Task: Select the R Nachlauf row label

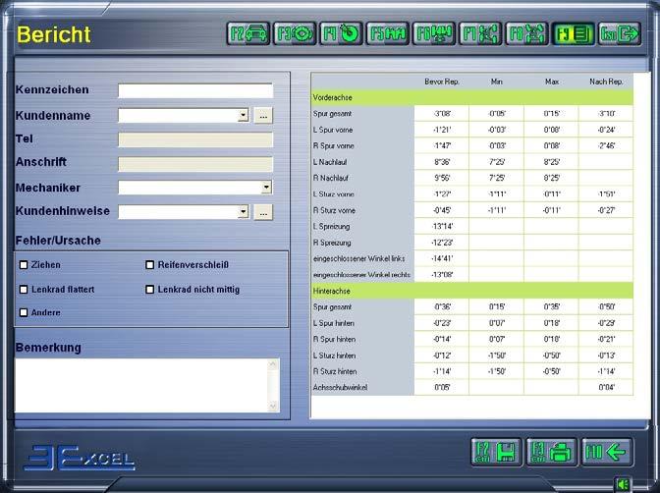Action: (x=331, y=178)
